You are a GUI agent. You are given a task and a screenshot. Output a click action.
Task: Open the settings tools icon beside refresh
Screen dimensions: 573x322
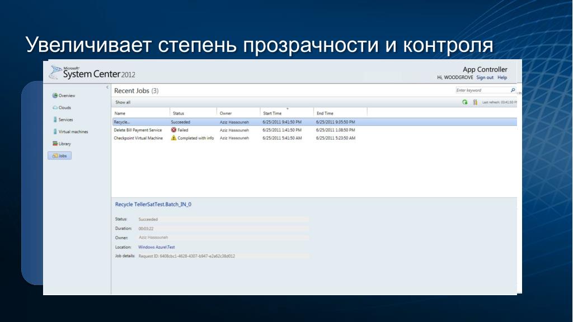pos(475,102)
